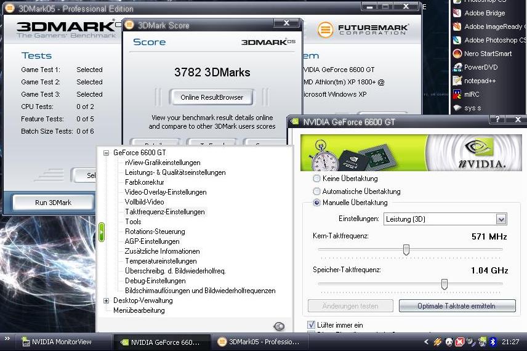Click the round gray icon below NVIDIA tree
This screenshot has height=351, width=527.
click(x=279, y=326)
